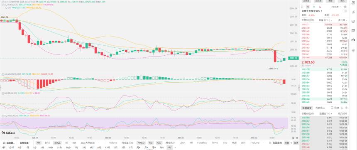
Task: Enable the TVolume indicator
Action: tap(254, 143)
